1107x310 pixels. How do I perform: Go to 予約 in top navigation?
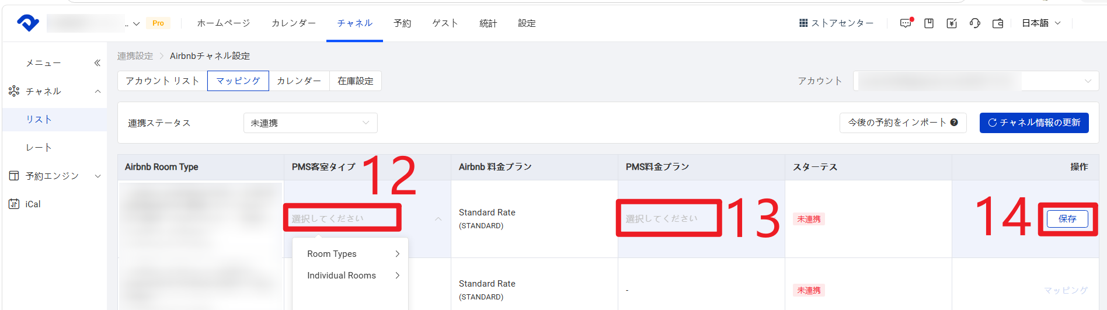tap(402, 23)
